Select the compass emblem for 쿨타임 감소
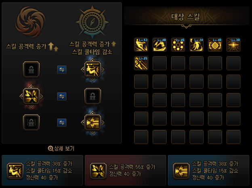 pos(92,22)
